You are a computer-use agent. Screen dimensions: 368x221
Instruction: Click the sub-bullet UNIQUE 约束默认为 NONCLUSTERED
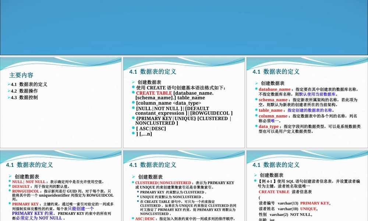pos(172,197)
